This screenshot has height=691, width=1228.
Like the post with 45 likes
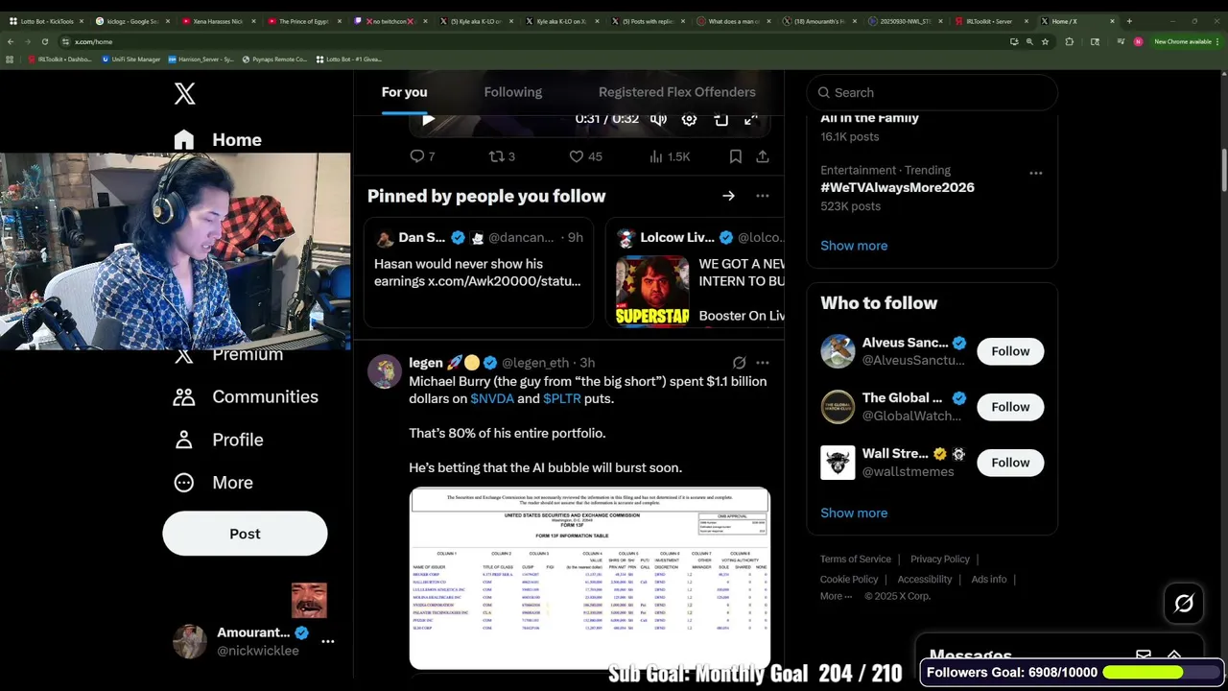click(585, 156)
